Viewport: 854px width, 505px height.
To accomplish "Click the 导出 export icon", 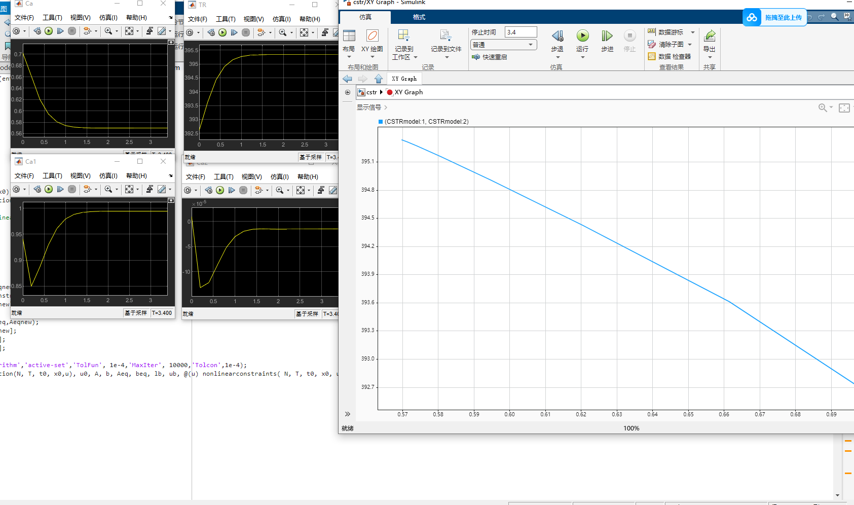I will tap(710, 36).
